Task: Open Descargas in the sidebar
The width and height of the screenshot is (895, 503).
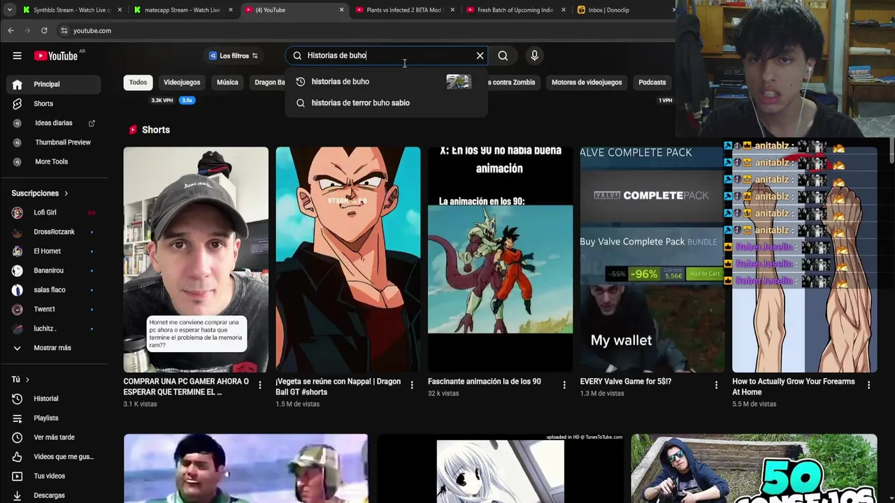Action: [x=54, y=495]
